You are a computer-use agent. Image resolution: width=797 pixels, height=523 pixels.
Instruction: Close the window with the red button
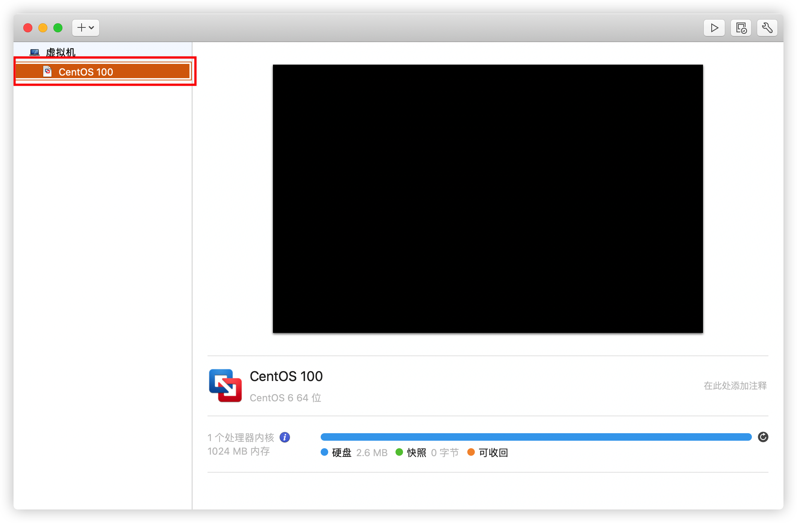coord(28,28)
